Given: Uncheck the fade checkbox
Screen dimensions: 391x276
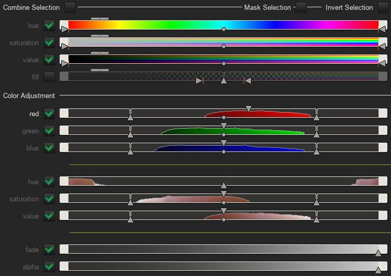Looking at the screenshot, I should [49, 250].
